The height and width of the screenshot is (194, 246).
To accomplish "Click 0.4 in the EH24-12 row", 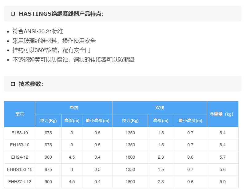I will pyautogui.click(x=97, y=157).
